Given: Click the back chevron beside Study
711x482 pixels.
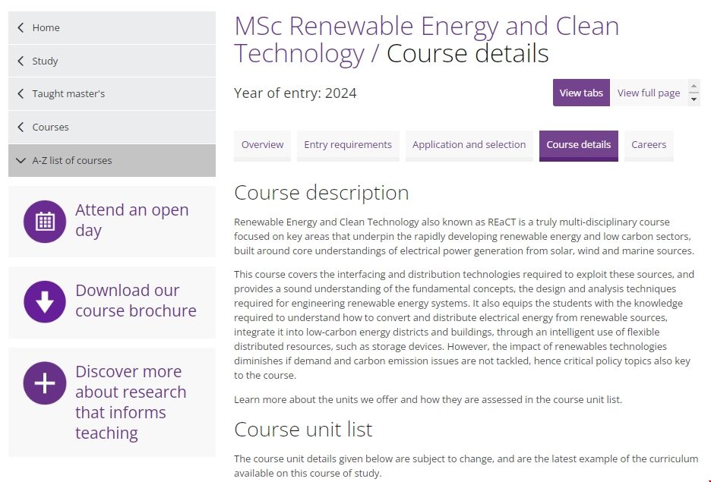Looking at the screenshot, I should pyautogui.click(x=21, y=61).
